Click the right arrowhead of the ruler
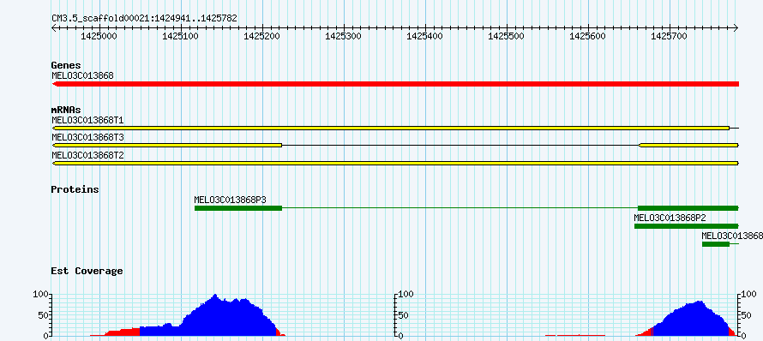Screen dimensions: 763x341 (736, 28)
